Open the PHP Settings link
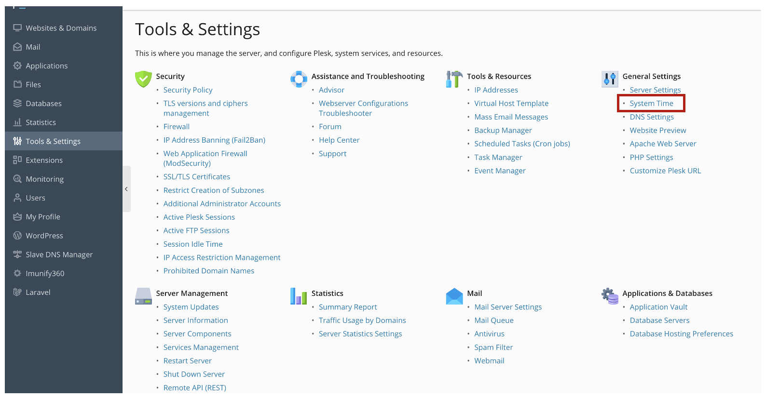Viewport: 766px width, 399px height. (x=651, y=157)
